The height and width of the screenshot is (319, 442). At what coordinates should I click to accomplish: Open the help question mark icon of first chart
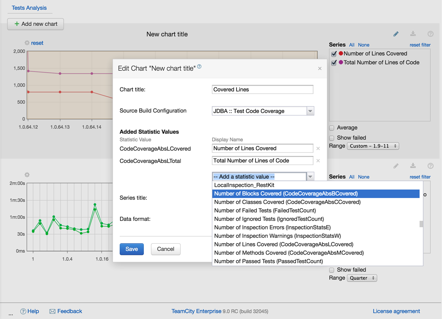430,34
